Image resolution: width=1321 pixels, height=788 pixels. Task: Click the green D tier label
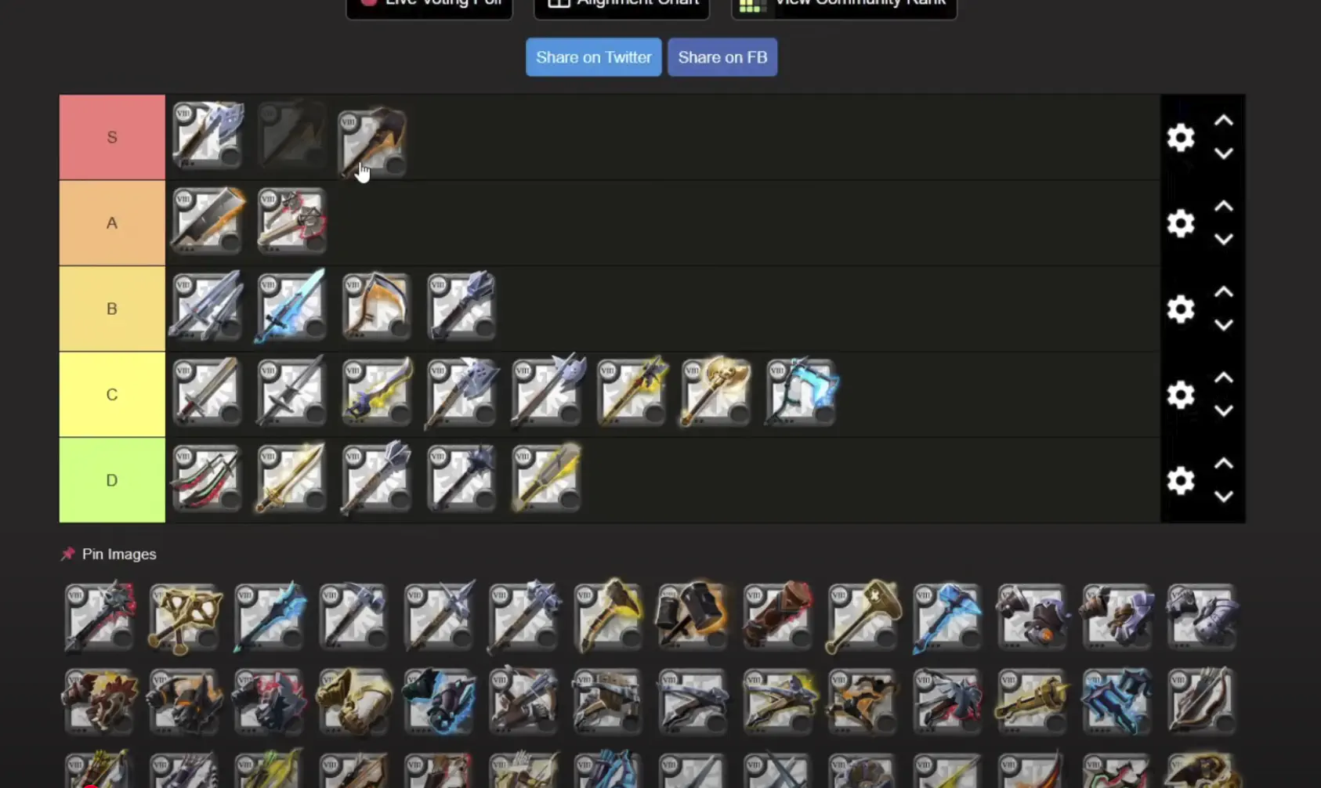tap(112, 480)
